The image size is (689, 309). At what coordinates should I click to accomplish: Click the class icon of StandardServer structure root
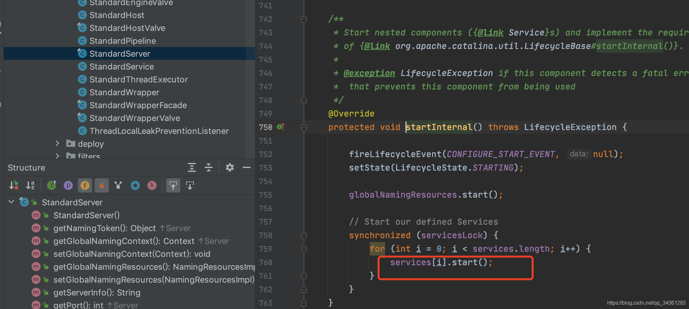(x=24, y=202)
